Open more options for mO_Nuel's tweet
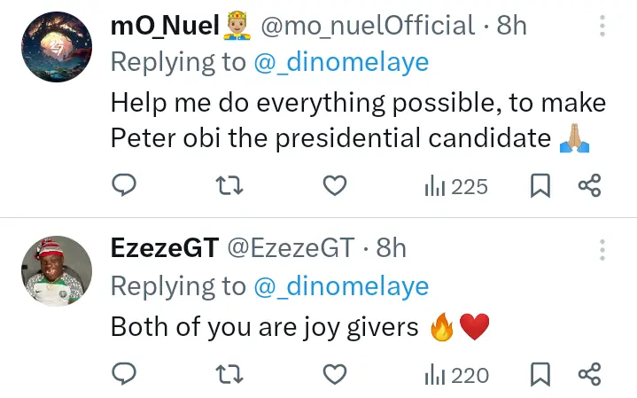This screenshot has height=398, width=637. tap(603, 27)
